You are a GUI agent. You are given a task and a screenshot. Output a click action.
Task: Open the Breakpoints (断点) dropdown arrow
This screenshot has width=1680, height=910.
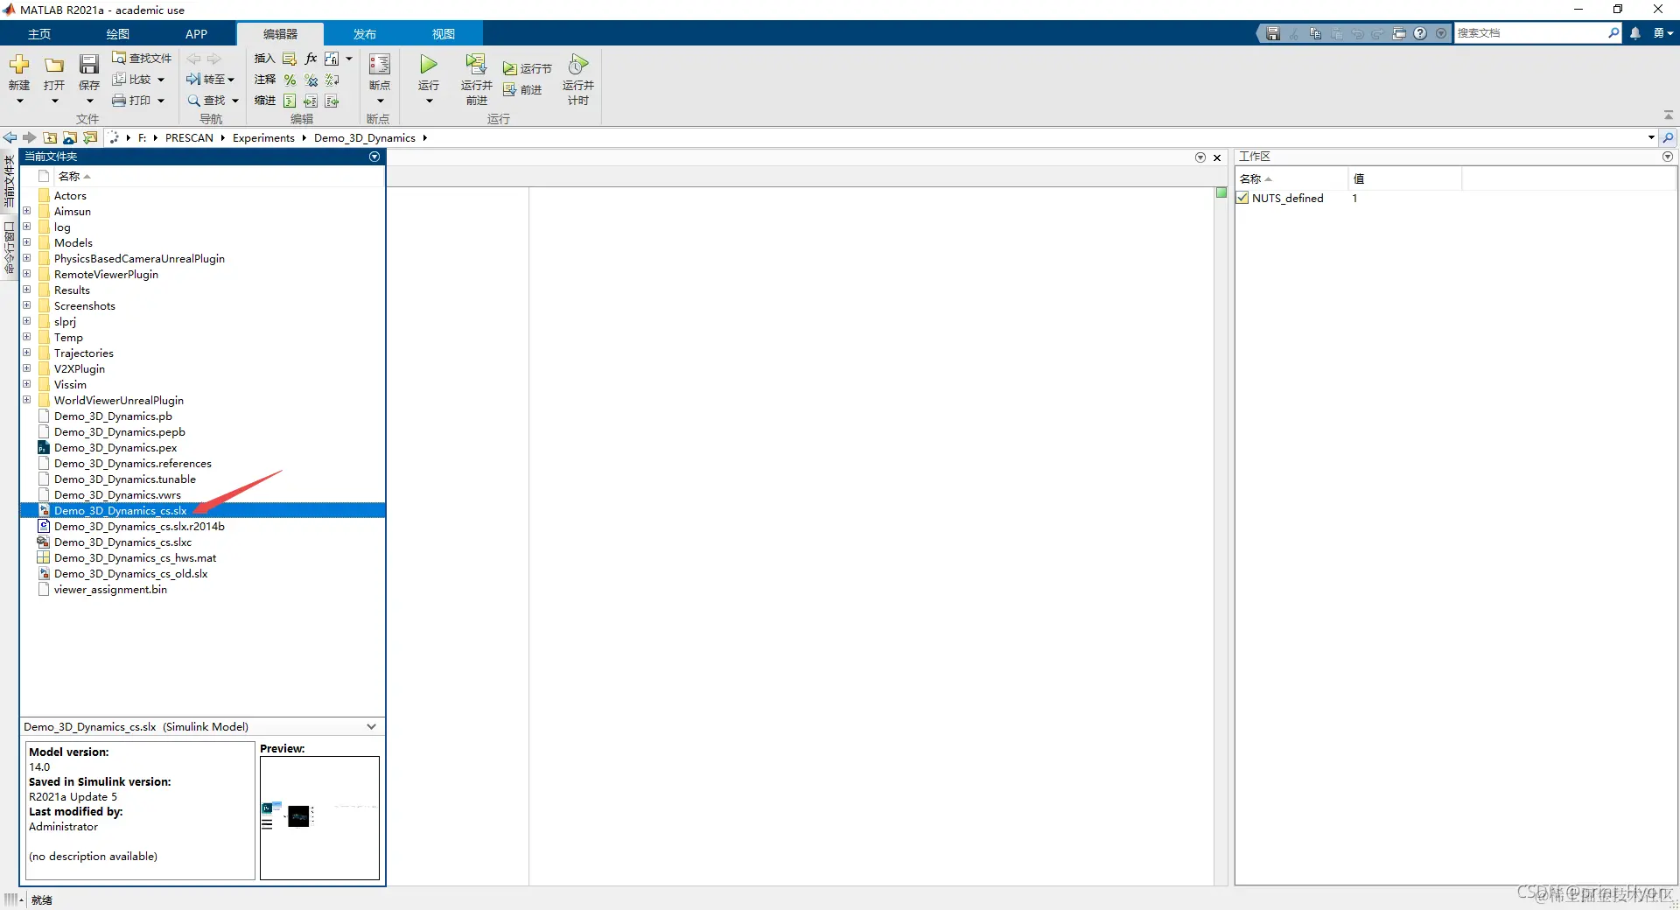pyautogui.click(x=380, y=101)
